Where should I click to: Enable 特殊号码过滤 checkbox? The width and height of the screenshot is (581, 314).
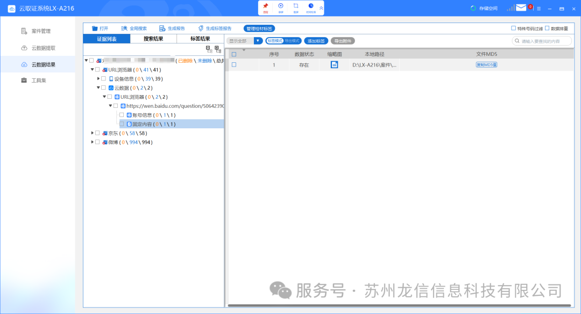click(x=513, y=28)
